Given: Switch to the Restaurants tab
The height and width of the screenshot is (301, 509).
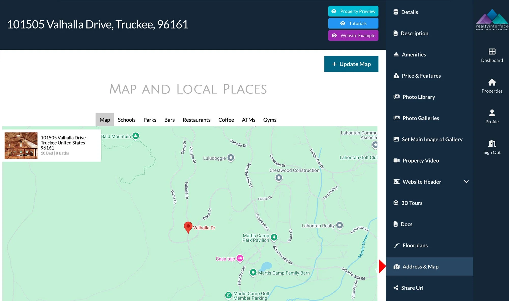Looking at the screenshot, I should tap(196, 120).
